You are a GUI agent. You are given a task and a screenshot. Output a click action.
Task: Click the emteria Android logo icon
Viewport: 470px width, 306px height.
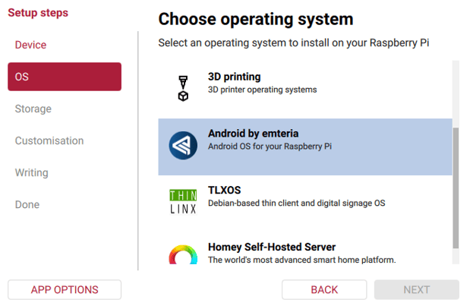(183, 145)
